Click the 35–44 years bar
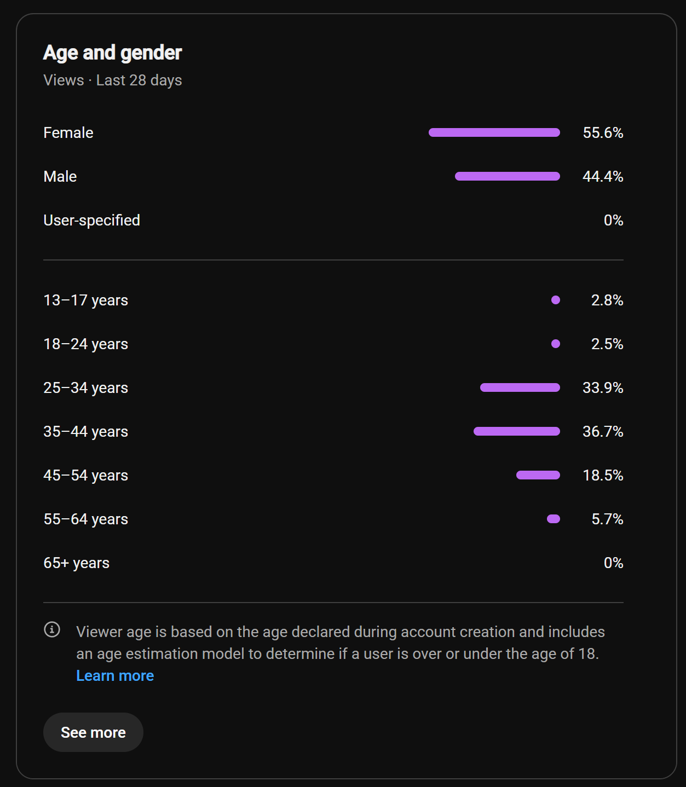Screen dimensions: 686x787 click(517, 431)
